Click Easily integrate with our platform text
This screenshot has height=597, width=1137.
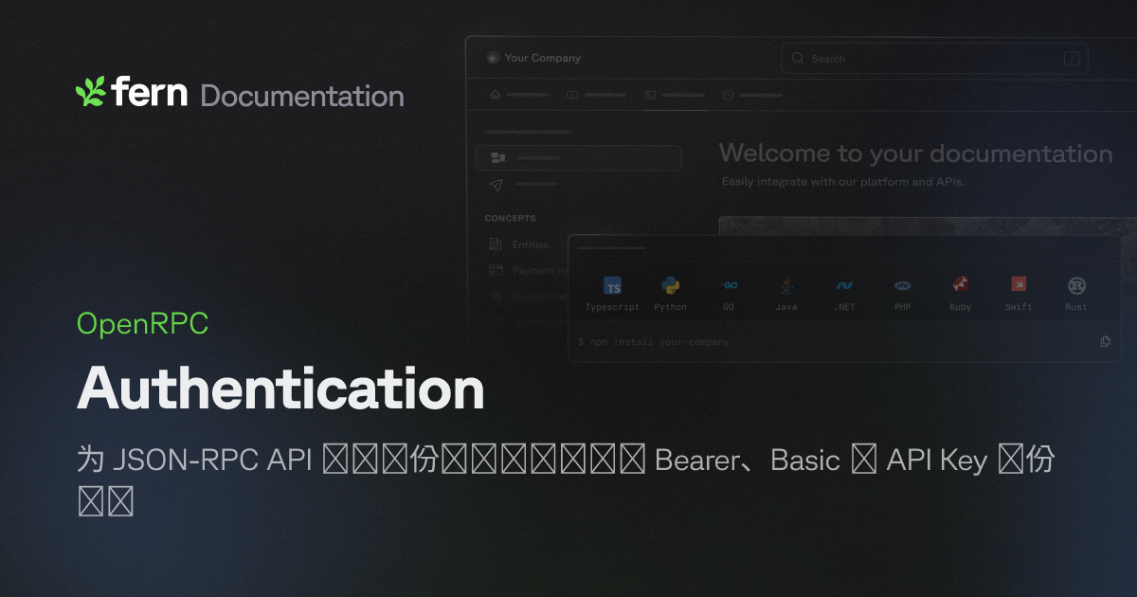842,181
